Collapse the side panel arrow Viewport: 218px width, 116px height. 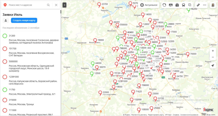click(x=65, y=5)
